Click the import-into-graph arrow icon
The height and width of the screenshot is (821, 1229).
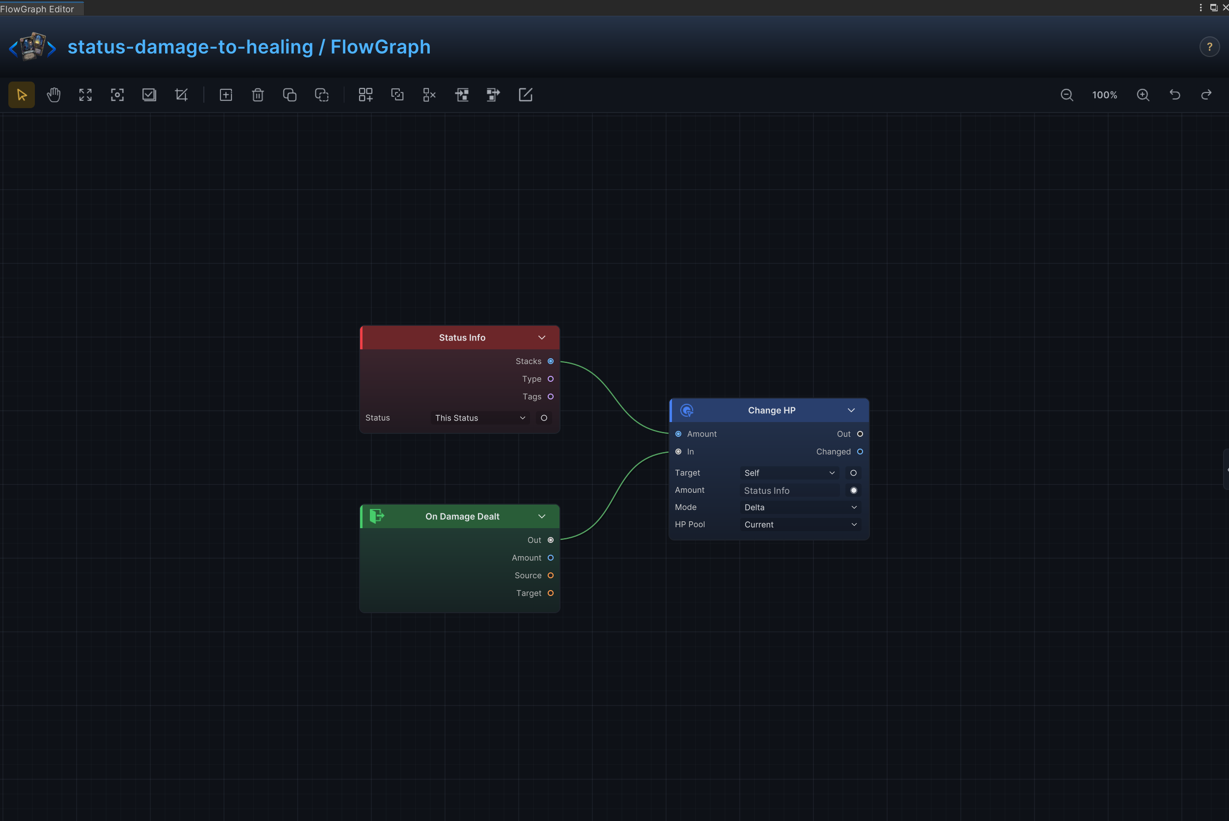click(462, 95)
